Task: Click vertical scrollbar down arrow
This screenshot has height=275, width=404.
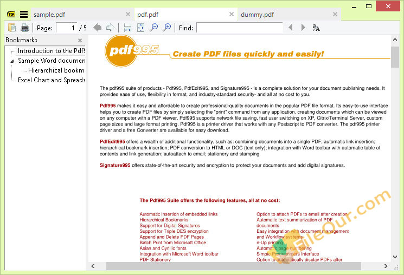Action: 395,257
